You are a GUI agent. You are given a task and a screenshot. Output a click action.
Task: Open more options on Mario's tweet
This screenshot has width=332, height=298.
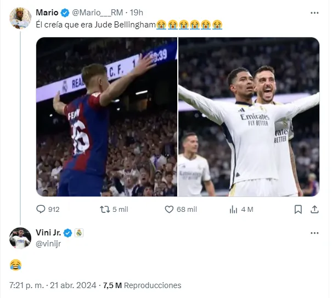(x=314, y=13)
